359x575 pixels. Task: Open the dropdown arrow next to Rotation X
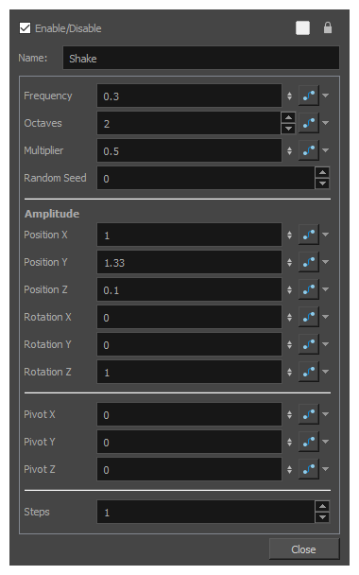click(x=325, y=317)
